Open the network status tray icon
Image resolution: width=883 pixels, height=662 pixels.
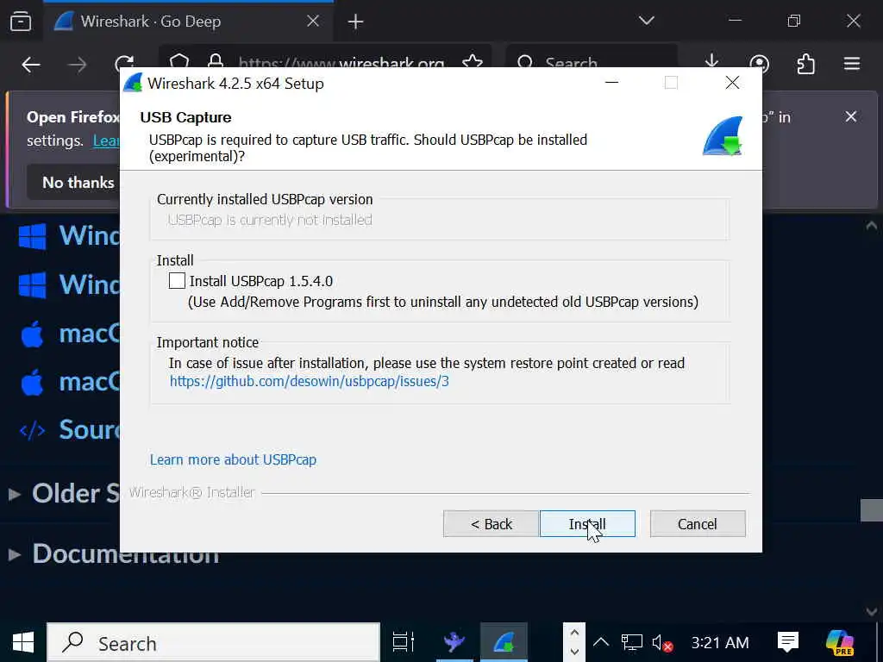[x=631, y=642]
